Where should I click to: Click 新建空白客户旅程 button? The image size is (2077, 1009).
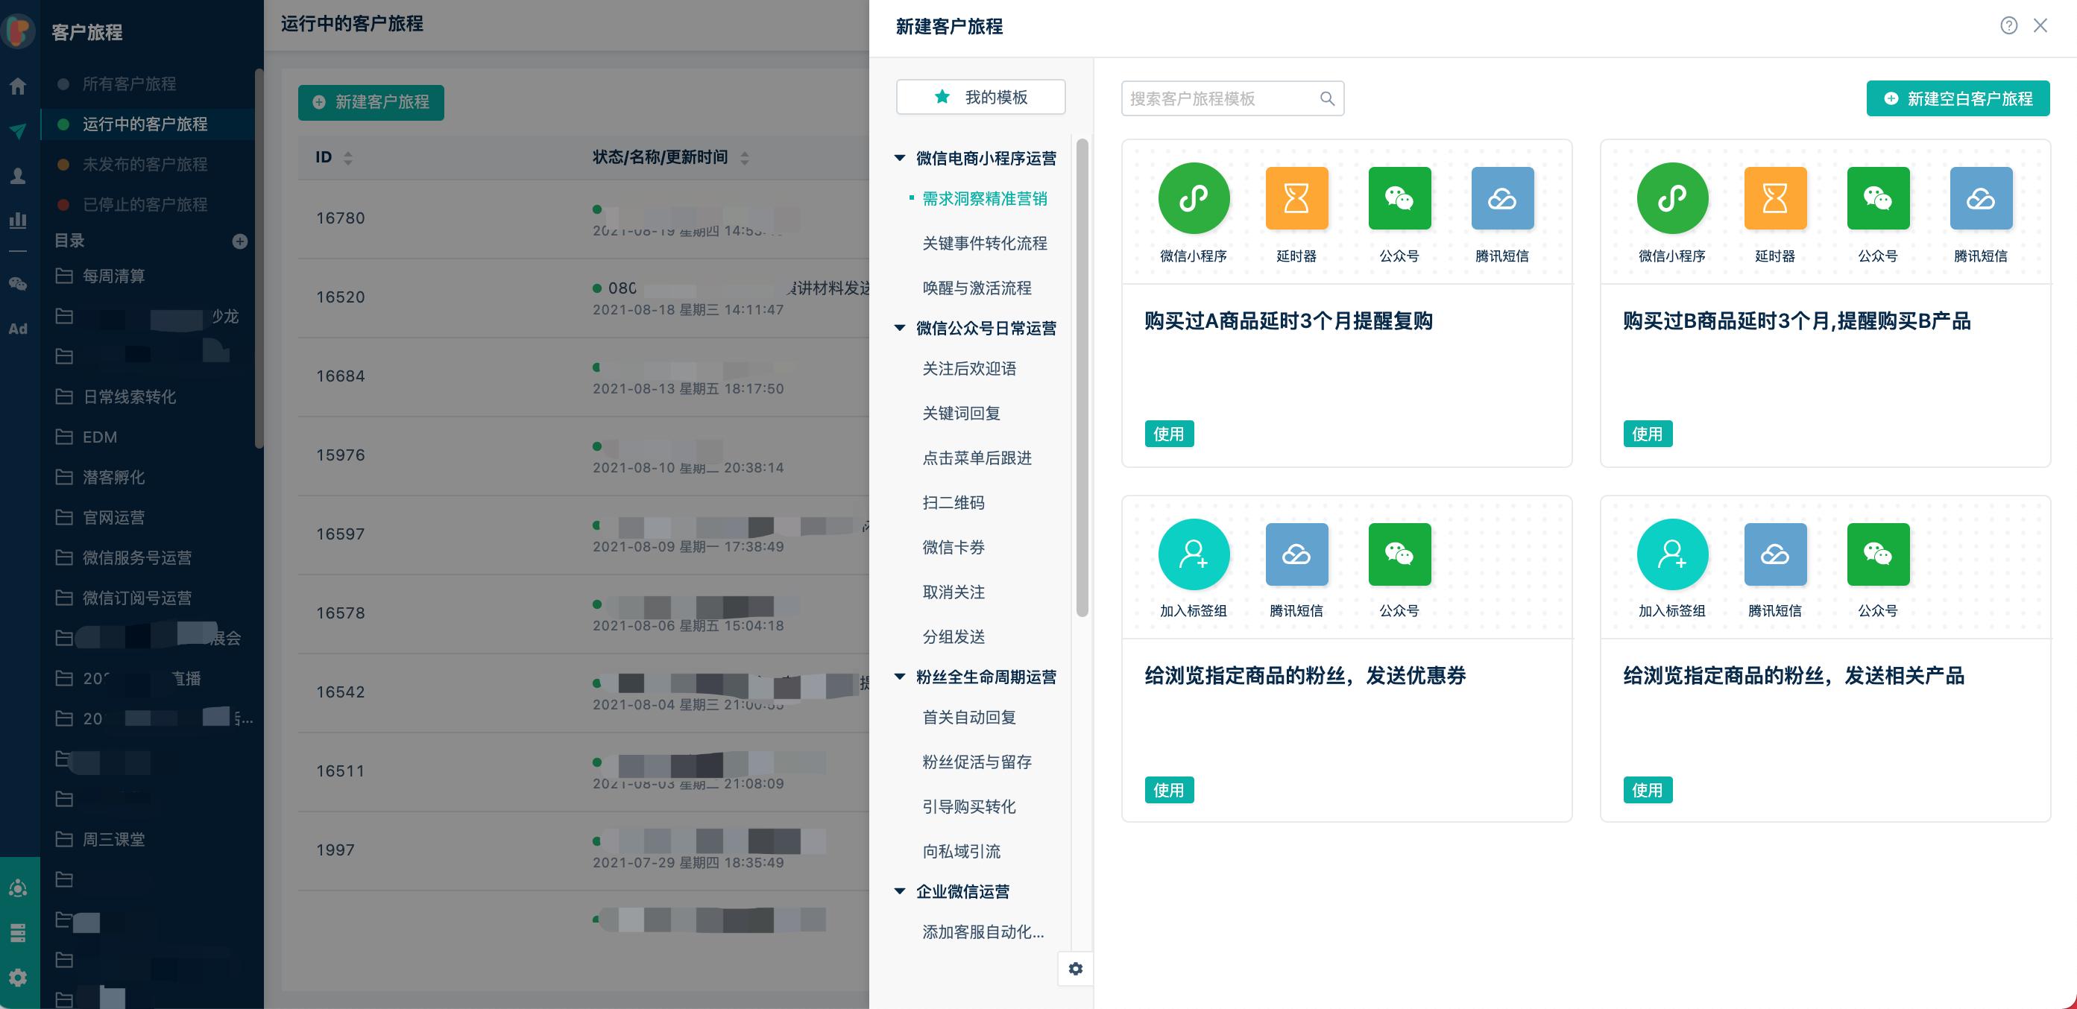pos(1957,98)
